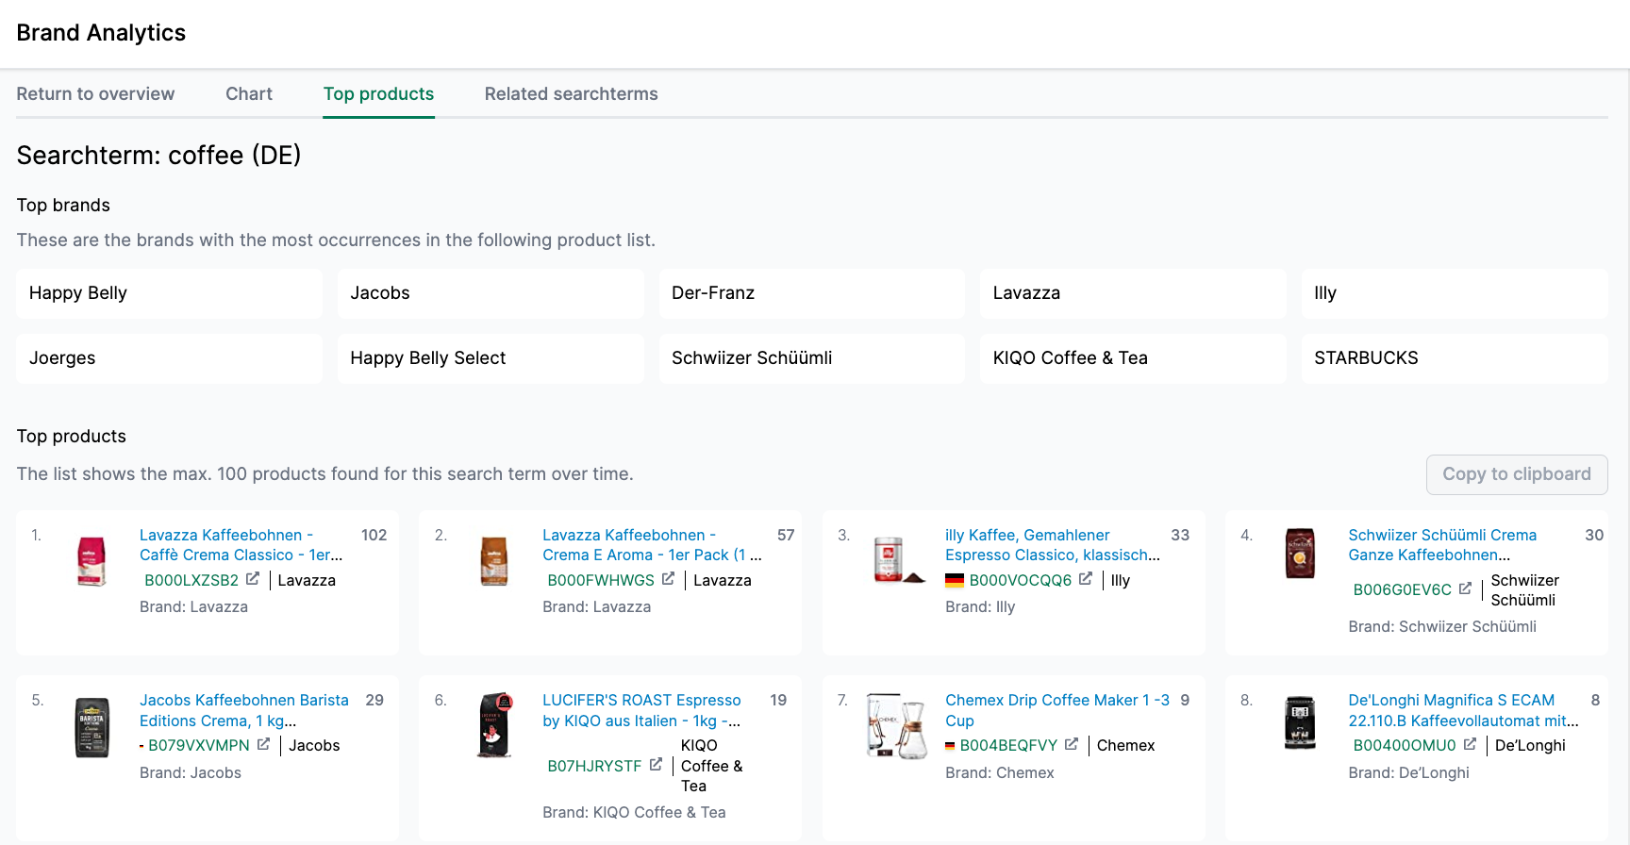Select the STARBUCKS brand tile

click(x=1455, y=358)
